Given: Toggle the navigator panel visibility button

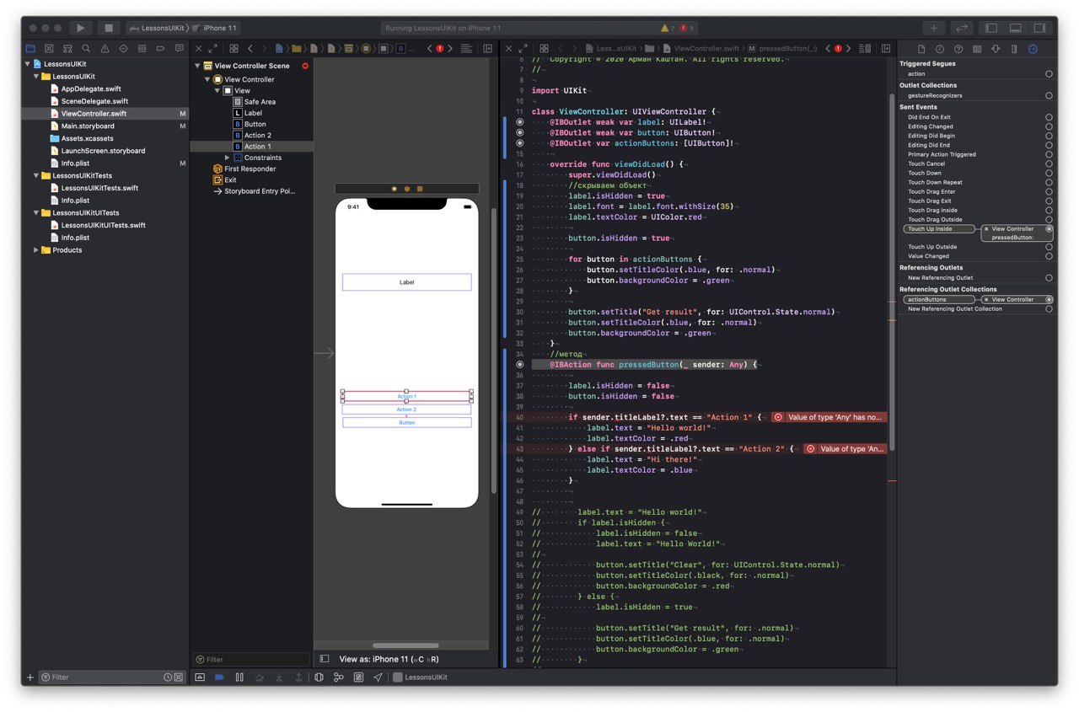Looking at the screenshot, I should pos(992,28).
